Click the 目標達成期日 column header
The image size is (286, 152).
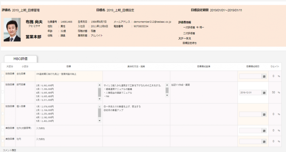pyautogui.click(x=252, y=66)
